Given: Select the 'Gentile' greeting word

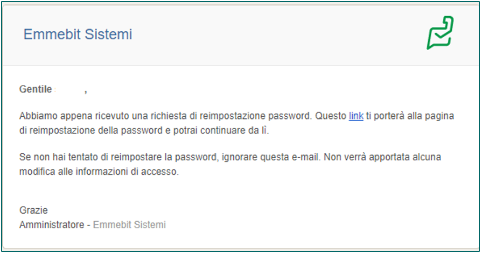Looking at the screenshot, I should 36,89.
